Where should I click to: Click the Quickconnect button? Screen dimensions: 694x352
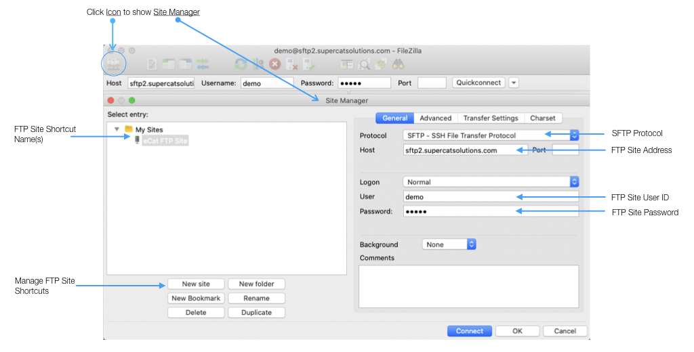point(478,83)
